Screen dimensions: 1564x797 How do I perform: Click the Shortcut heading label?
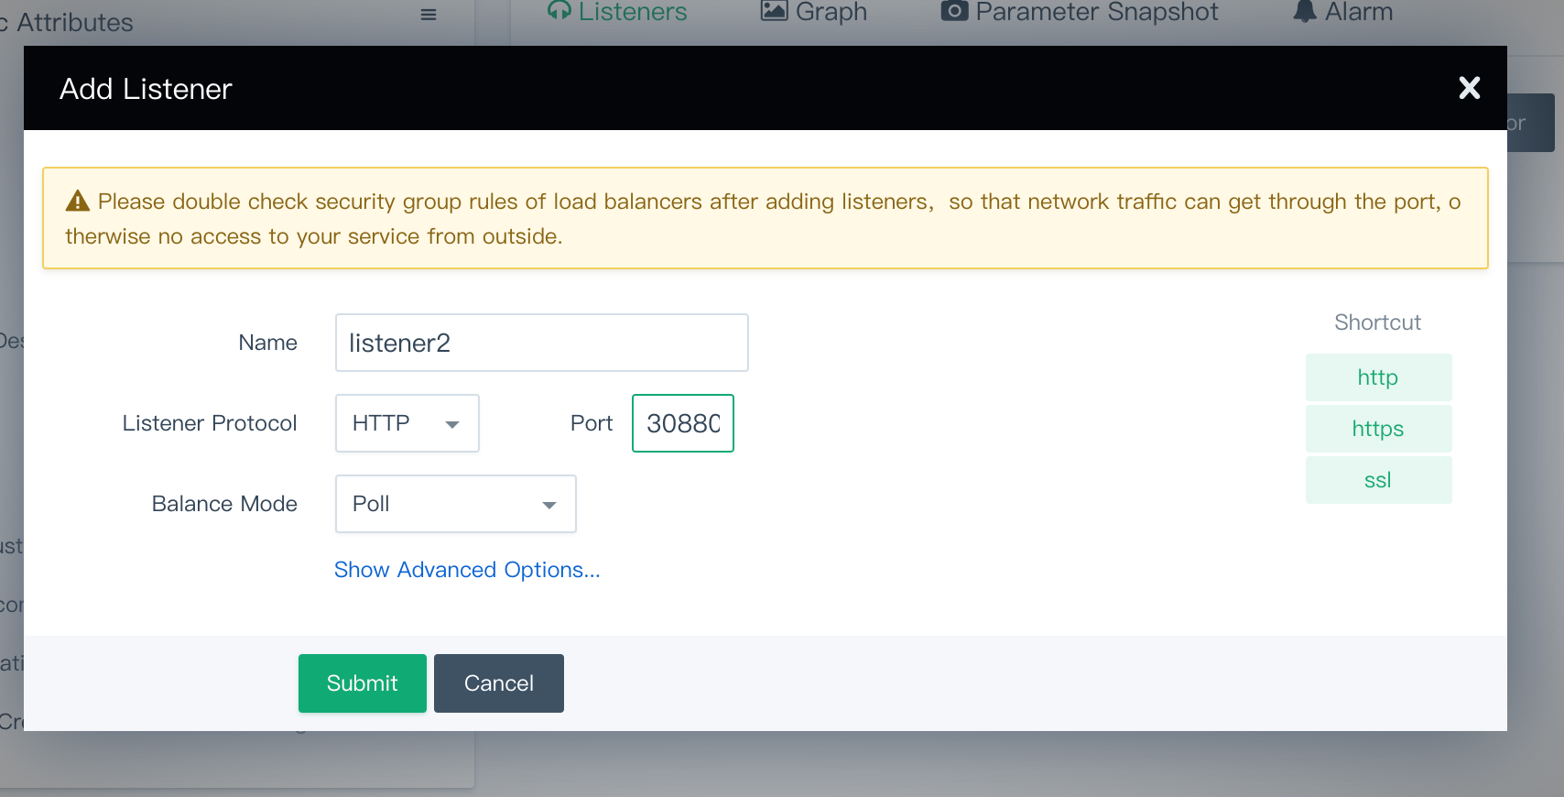click(1377, 322)
